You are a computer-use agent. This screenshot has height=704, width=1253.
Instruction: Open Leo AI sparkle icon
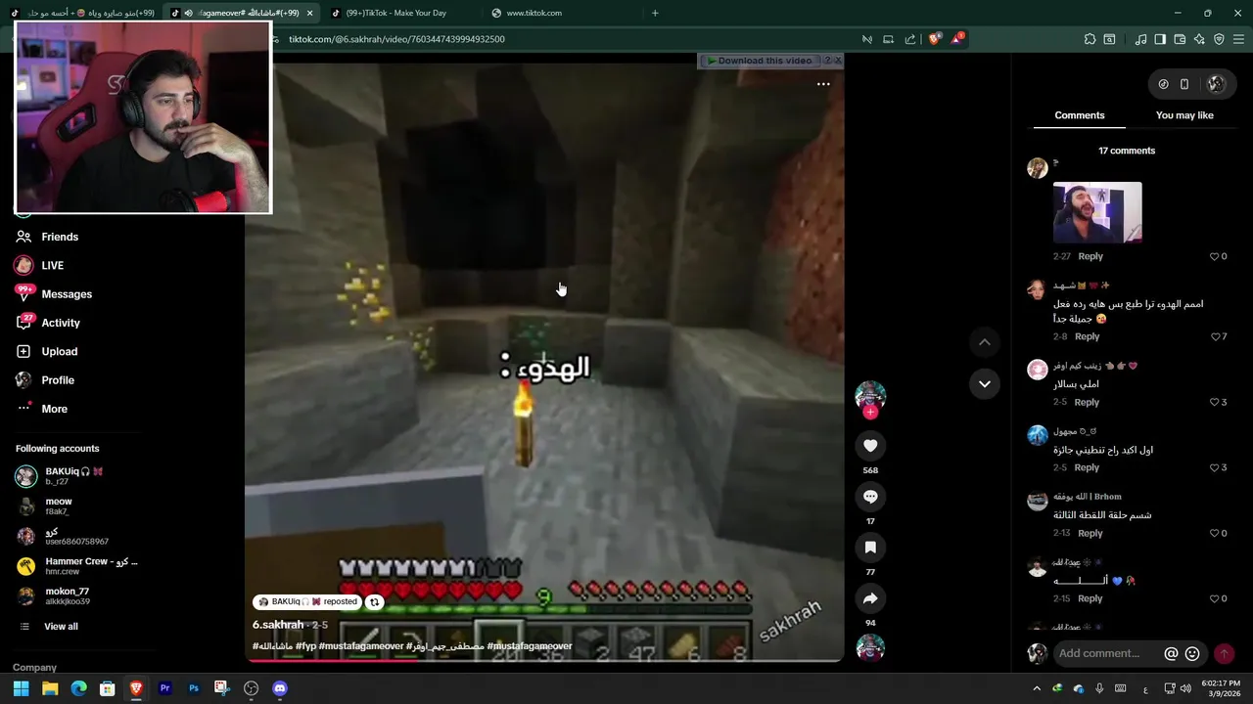pos(1199,39)
